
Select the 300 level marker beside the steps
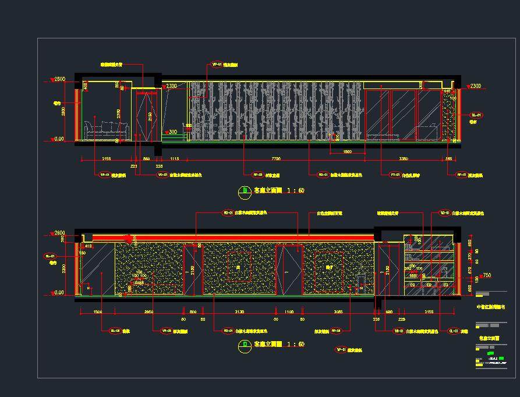pyautogui.click(x=172, y=132)
